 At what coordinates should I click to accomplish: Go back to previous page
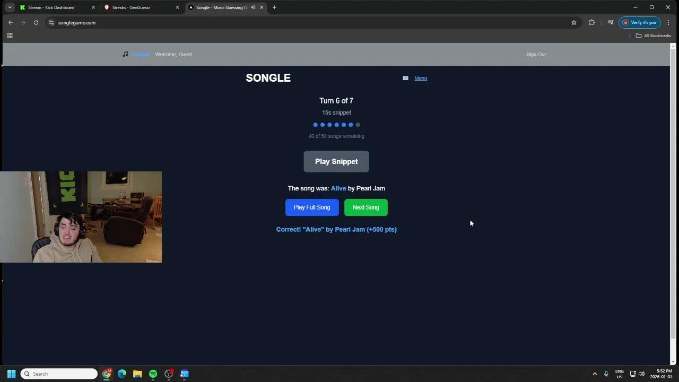(11, 22)
